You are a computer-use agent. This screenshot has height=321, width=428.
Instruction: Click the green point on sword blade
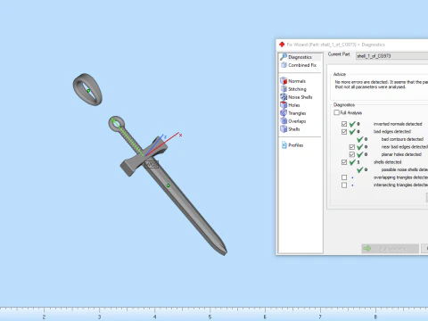click(x=169, y=185)
